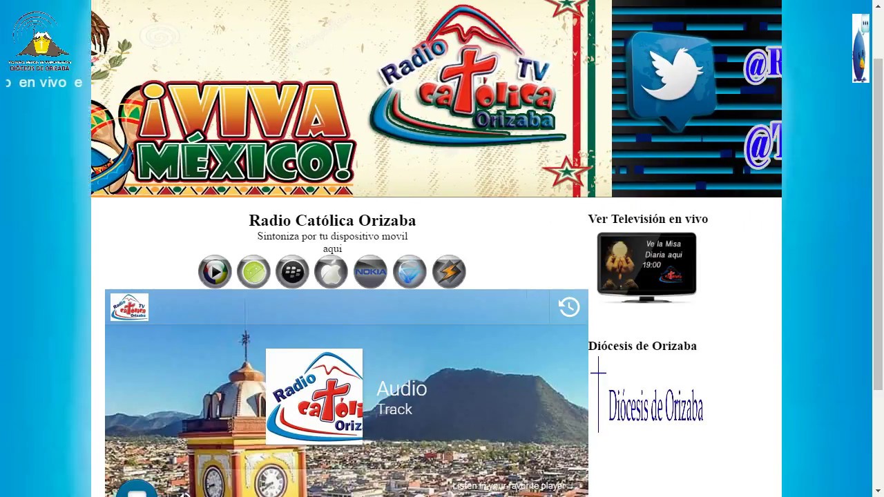This screenshot has height=497, width=884.
Task: Click the 'Diócesis de Orizaba' heading text
Action: point(642,346)
